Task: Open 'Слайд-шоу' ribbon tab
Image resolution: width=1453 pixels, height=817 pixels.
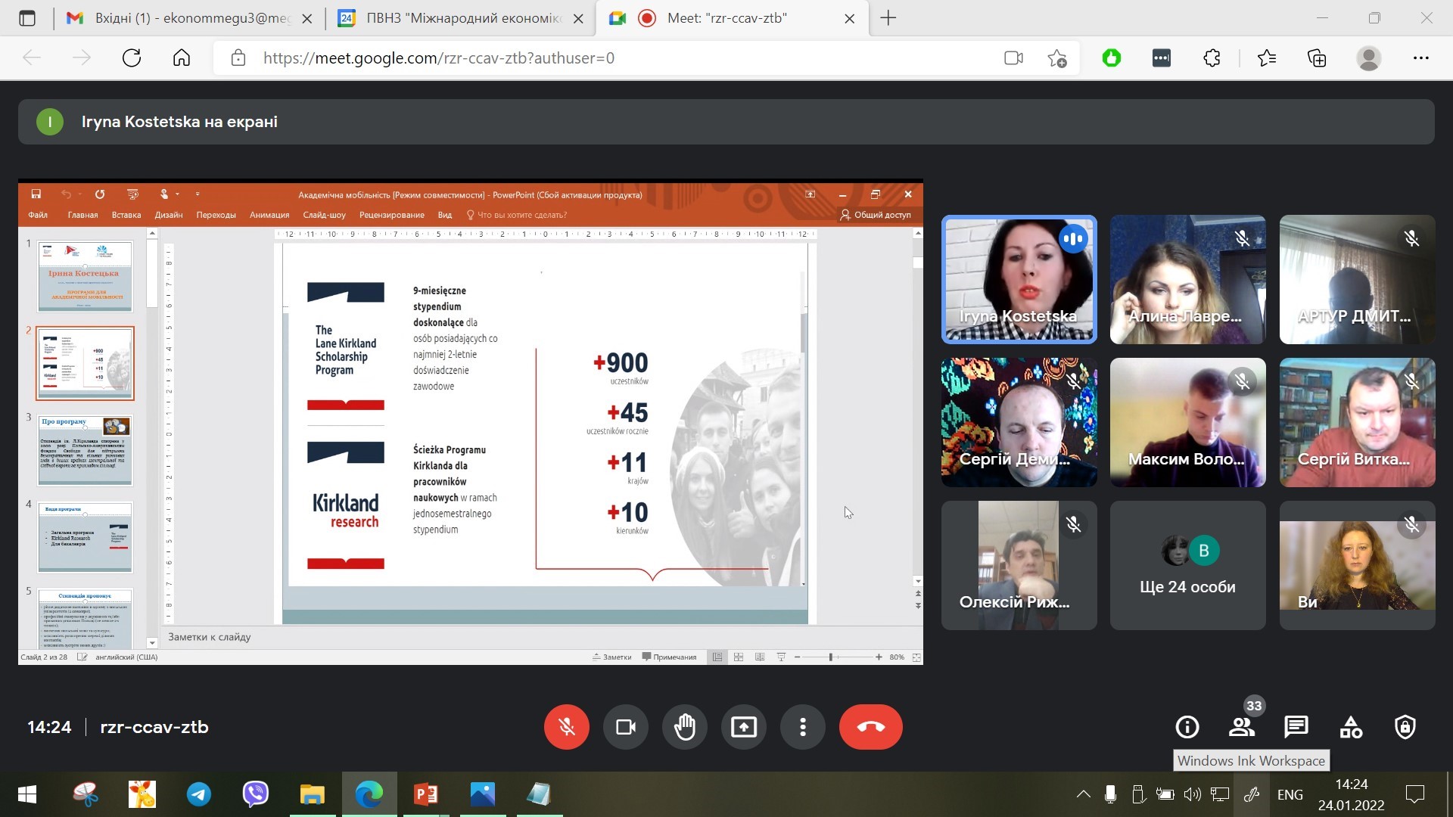Action: pyautogui.click(x=324, y=215)
